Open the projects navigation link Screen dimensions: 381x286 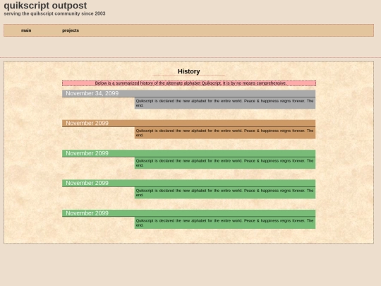click(71, 30)
